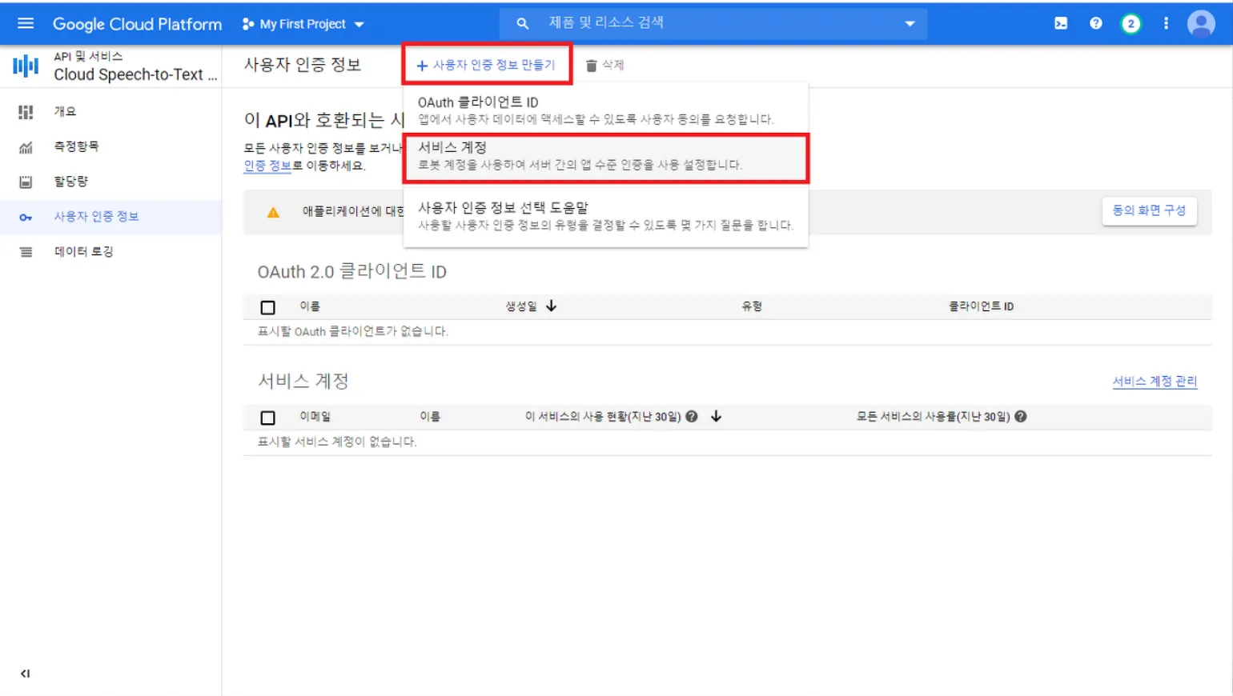1233x696 pixels.
Task: Click the key icon for 사용자 인증 정보
Action: pos(26,217)
